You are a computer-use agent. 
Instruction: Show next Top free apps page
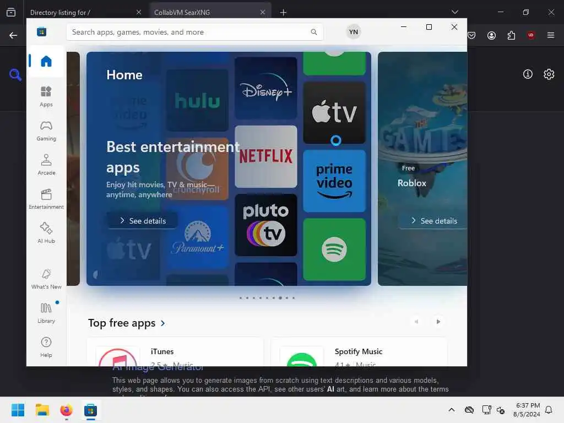[438, 322]
